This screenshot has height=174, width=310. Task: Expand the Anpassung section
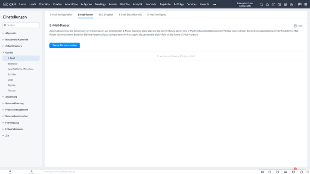coord(11,97)
